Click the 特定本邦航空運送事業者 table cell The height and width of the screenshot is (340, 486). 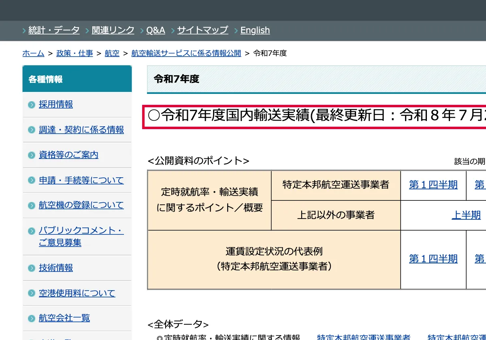336,185
